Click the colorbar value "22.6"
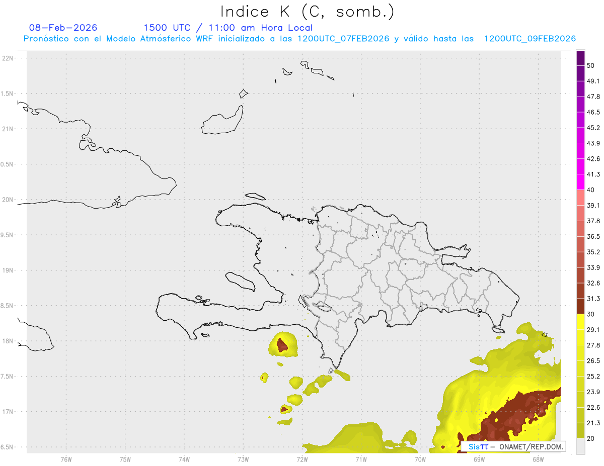Viewport: 604px width, 466px height. click(593, 408)
